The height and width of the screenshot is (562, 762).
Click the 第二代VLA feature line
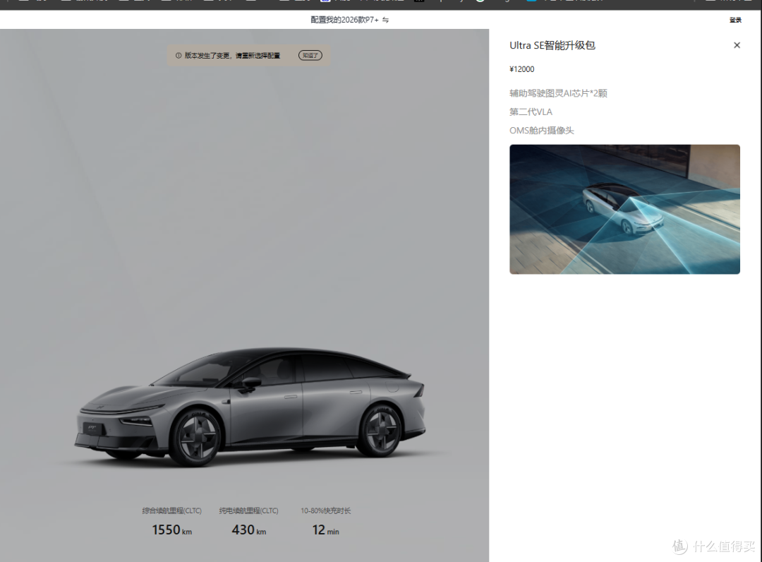pyautogui.click(x=531, y=112)
